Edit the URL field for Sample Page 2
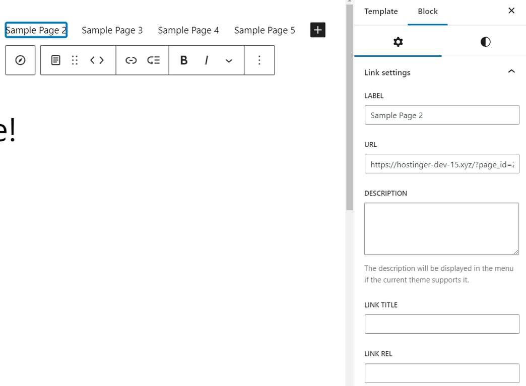526x386 pixels. pyautogui.click(x=441, y=164)
